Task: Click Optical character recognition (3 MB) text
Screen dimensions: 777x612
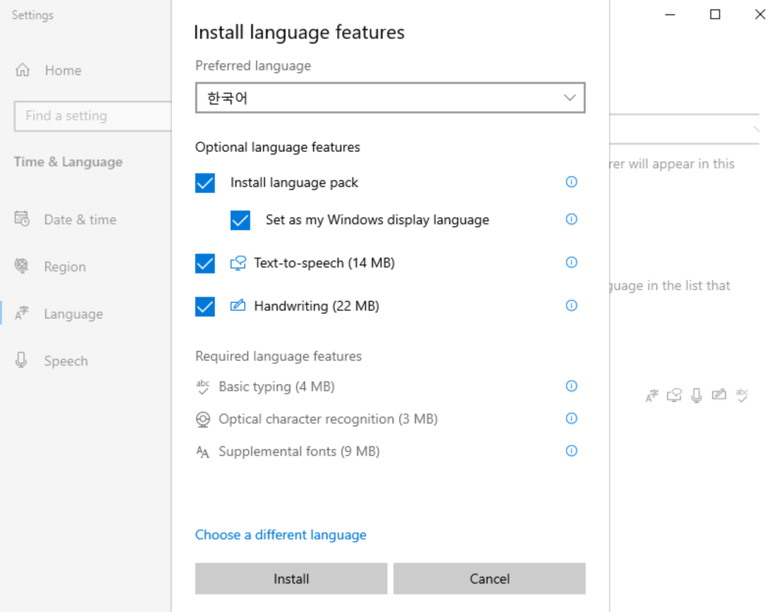Action: click(328, 419)
